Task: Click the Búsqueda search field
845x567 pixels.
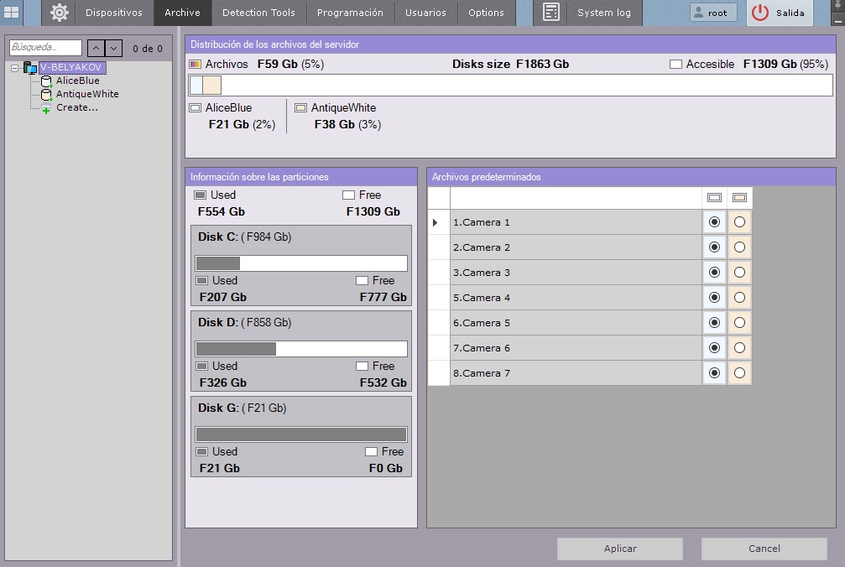Action: coord(45,49)
